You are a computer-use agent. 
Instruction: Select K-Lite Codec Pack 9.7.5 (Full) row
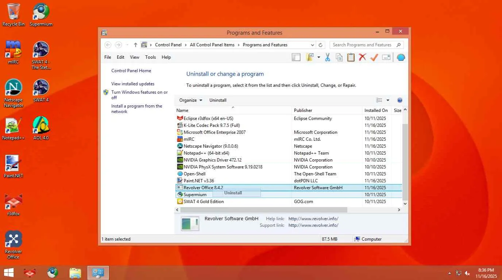(289, 125)
